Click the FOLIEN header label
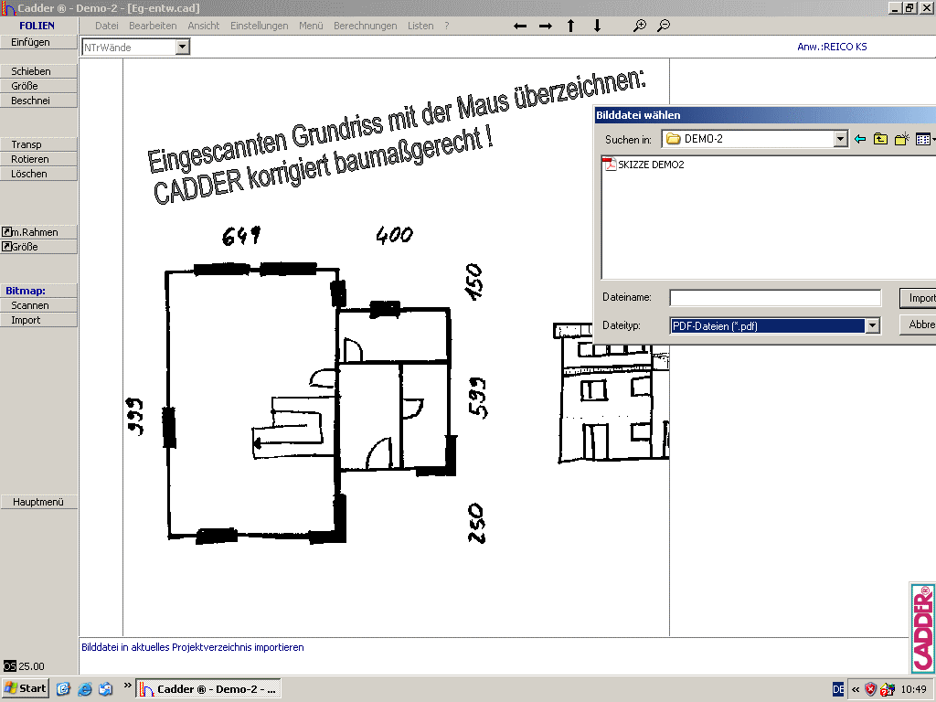This screenshot has width=936, height=702. 37,26
